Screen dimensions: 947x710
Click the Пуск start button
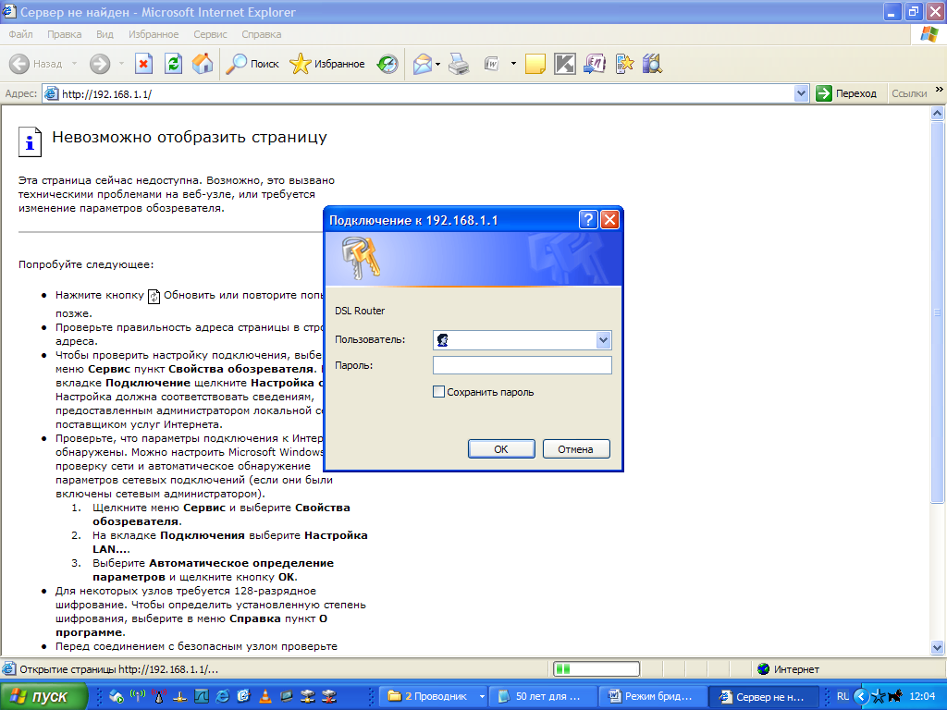coord(43,696)
